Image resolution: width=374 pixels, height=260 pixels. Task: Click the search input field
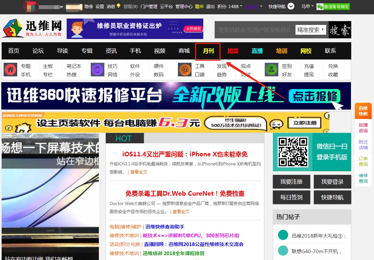pyautogui.click(x=255, y=30)
